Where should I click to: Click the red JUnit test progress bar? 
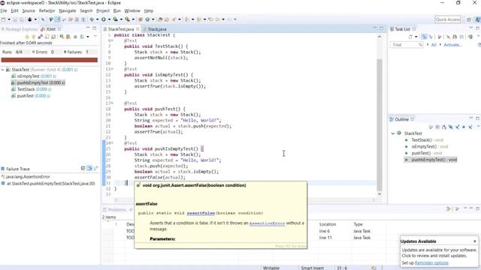49,60
